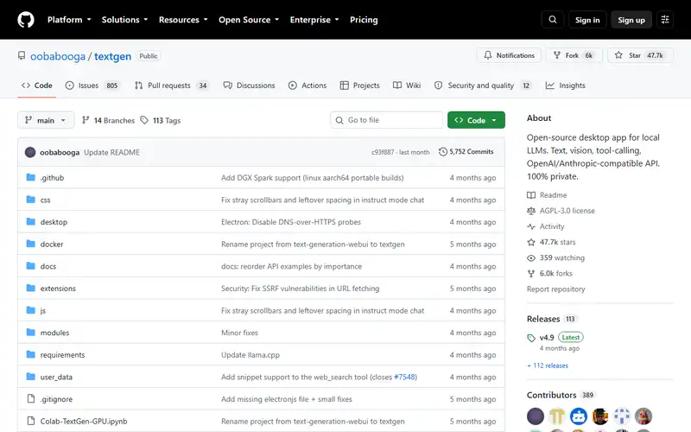Enable Notifications for this repository
The image size is (691, 432).
509,55
